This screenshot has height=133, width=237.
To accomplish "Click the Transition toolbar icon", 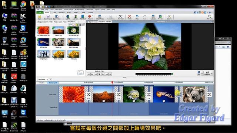I will click(120, 17).
